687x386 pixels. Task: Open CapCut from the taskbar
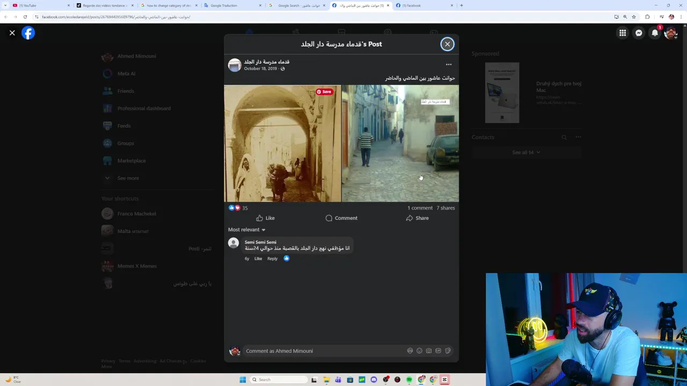click(x=444, y=380)
